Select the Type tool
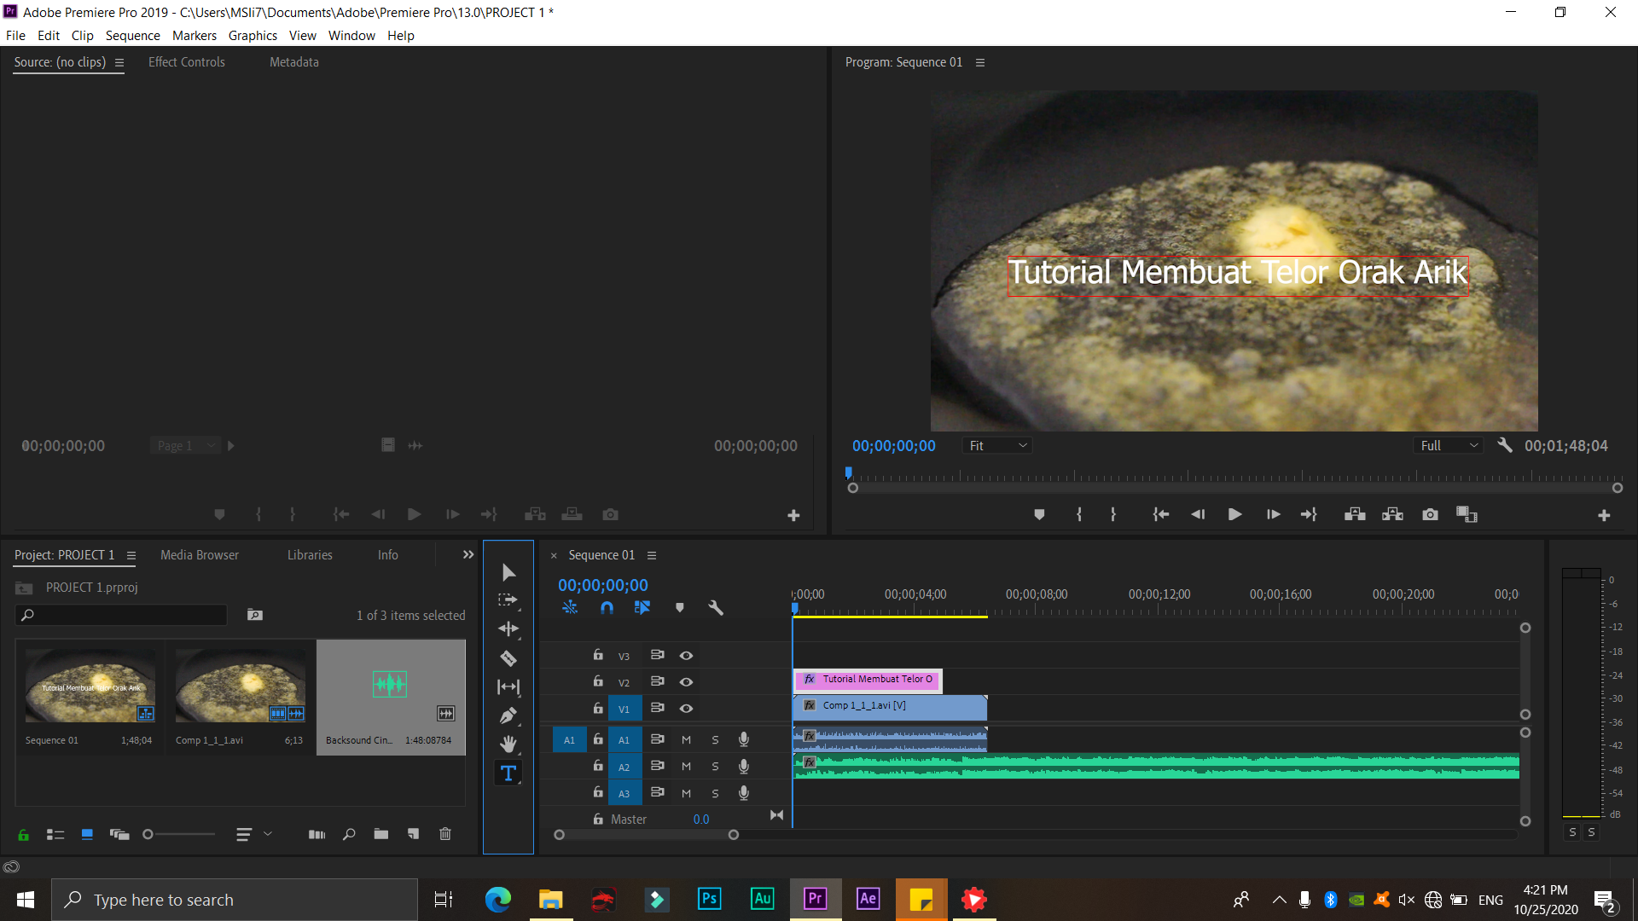 point(508,773)
